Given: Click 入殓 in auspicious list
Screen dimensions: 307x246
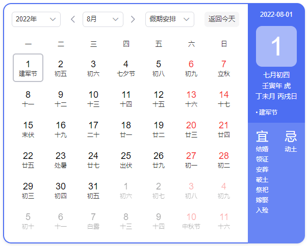Looking at the screenshot, I should pos(262,210).
